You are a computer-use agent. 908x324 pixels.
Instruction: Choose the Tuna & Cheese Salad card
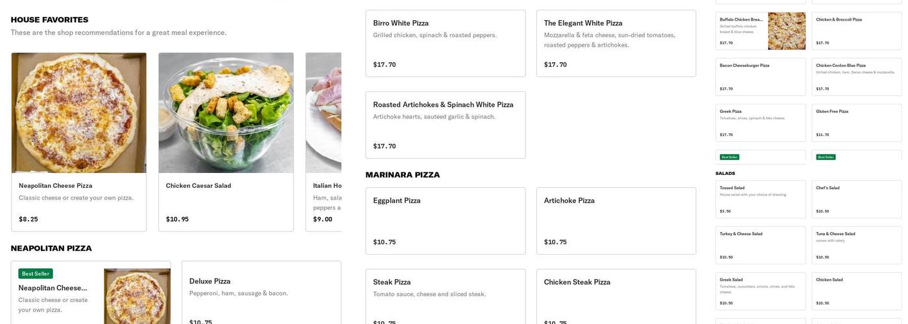[x=857, y=246]
